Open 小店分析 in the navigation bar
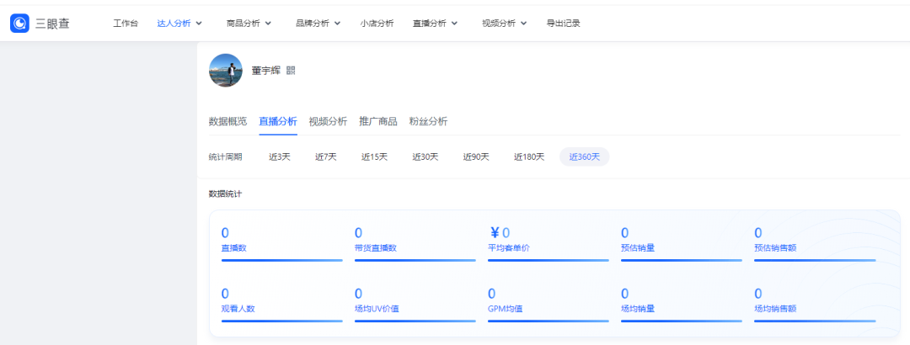 pyautogui.click(x=377, y=24)
